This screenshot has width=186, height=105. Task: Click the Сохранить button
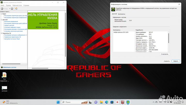167,61
